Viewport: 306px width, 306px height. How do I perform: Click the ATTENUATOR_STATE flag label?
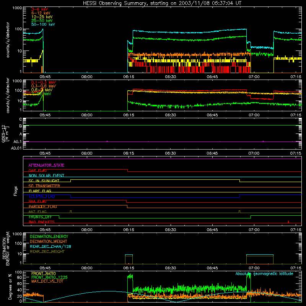click(x=46, y=165)
